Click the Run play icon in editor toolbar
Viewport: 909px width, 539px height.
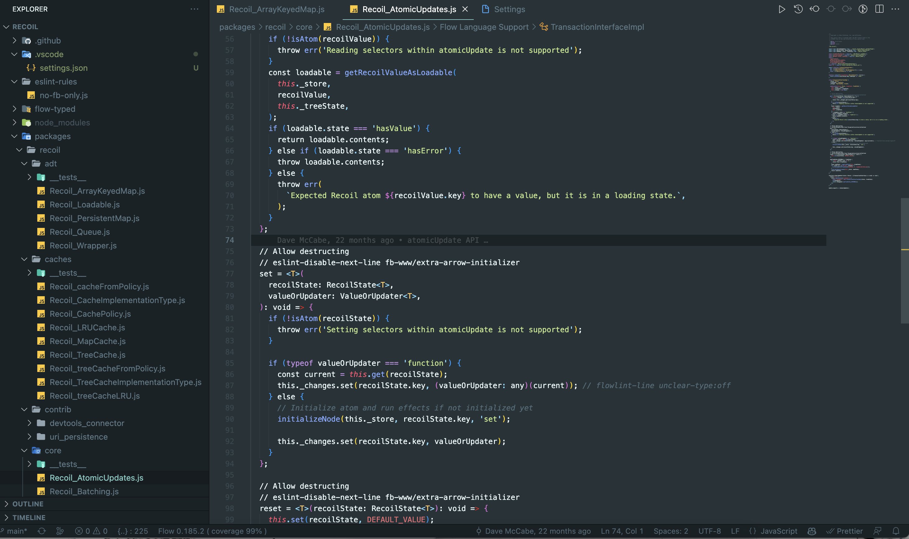click(782, 9)
